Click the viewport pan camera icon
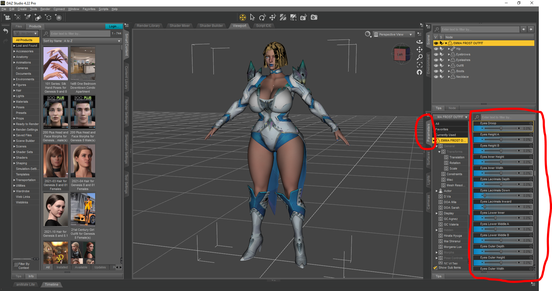 [x=420, y=50]
